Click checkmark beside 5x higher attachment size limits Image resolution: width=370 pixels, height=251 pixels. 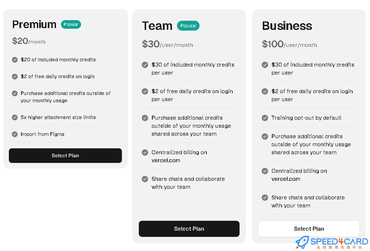pyautogui.click(x=15, y=117)
